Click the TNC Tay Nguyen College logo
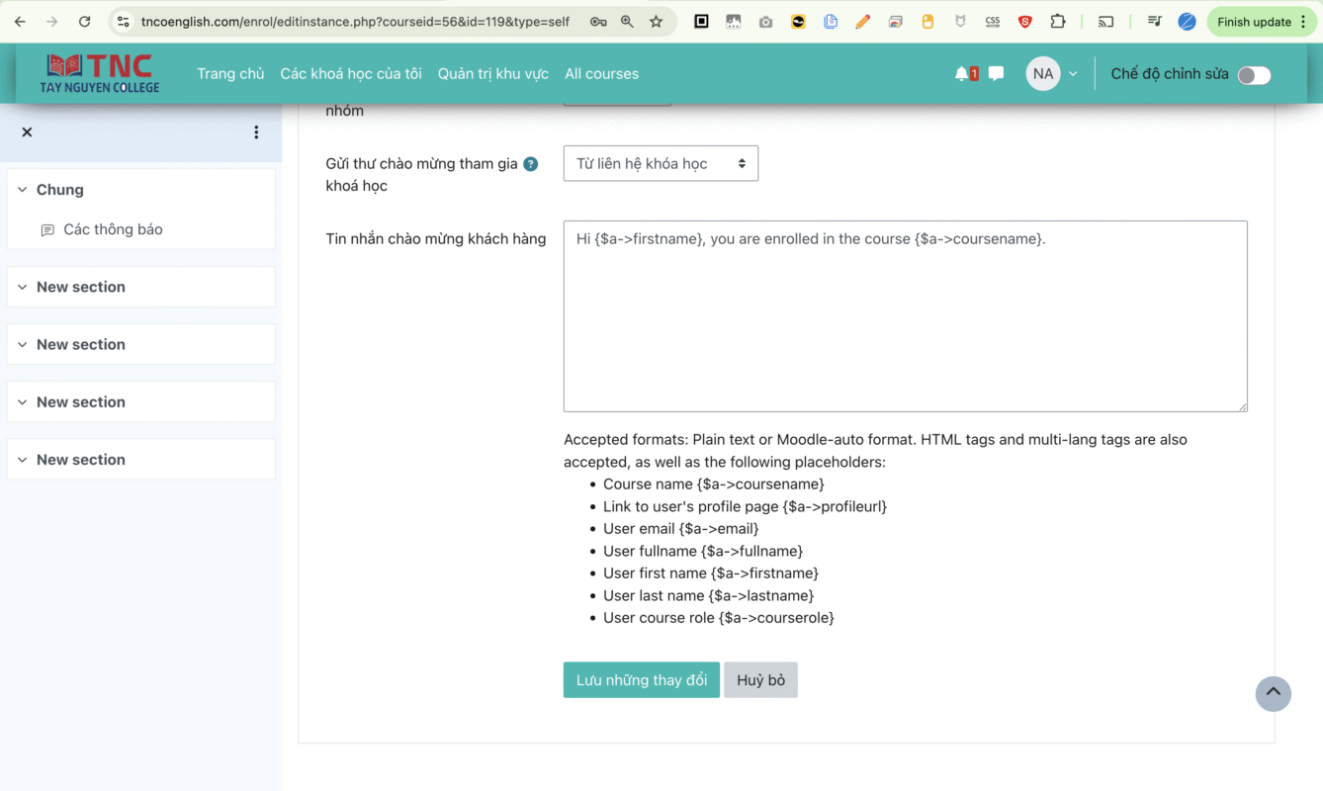1323x791 pixels. (100, 74)
